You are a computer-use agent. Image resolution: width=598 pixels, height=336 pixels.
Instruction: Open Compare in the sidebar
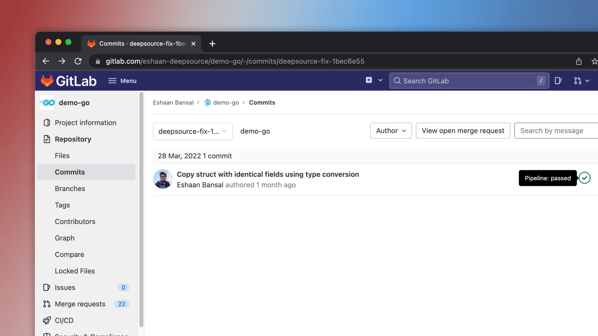pyautogui.click(x=70, y=254)
